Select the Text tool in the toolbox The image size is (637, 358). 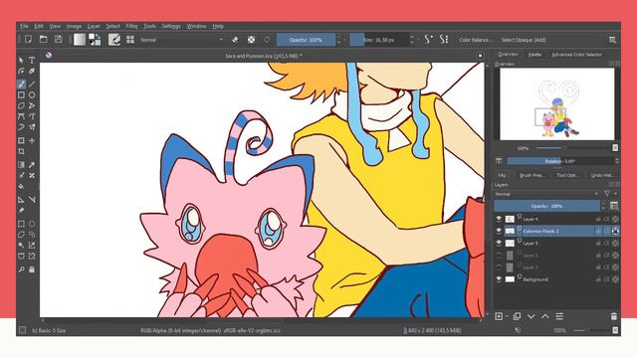tap(32, 60)
